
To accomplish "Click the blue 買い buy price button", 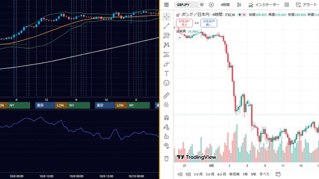I will [209, 23].
